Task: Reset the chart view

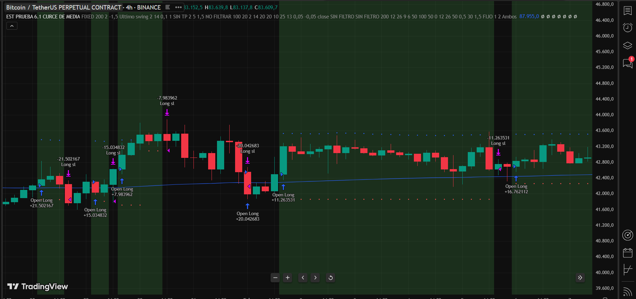Action: tap(330, 278)
